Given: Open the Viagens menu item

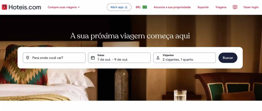Looking at the screenshot, I should [221, 7].
